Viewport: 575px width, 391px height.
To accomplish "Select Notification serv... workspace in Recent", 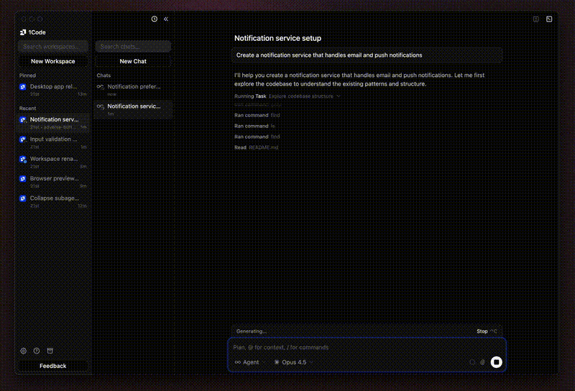I will pos(53,123).
